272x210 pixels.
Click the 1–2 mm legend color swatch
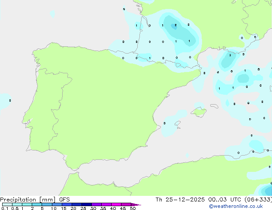(x=27, y=204)
